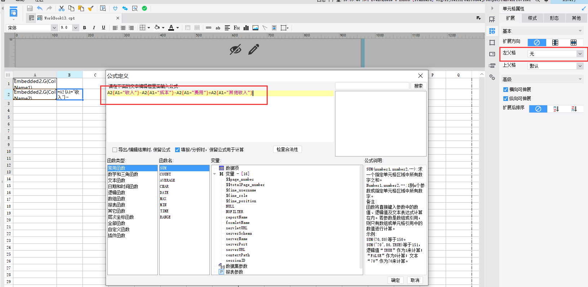588x287 pixels.
Task: Collapse the 变量 tree node
Action: pyautogui.click(x=215, y=174)
